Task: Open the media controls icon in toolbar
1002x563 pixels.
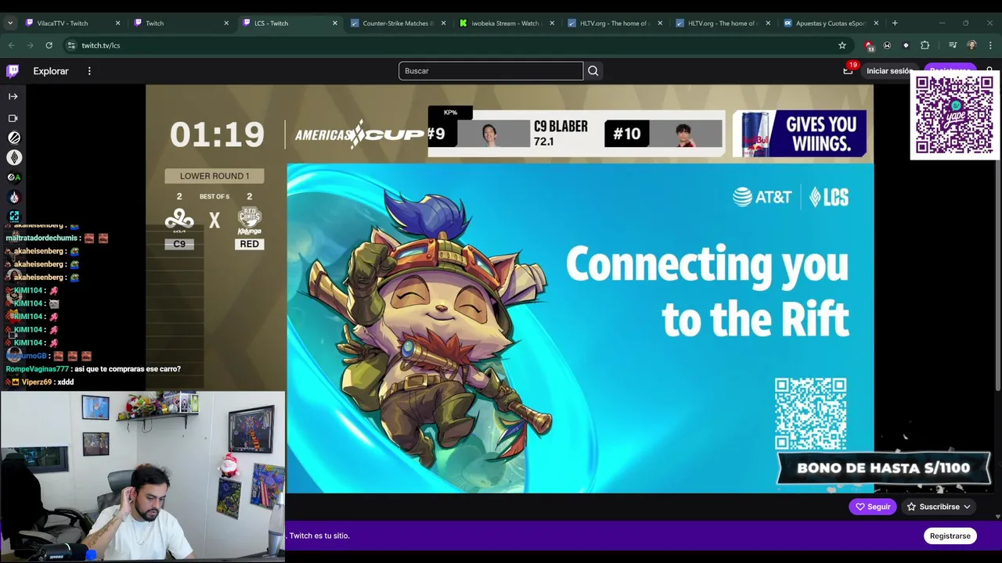Action: [x=953, y=45]
